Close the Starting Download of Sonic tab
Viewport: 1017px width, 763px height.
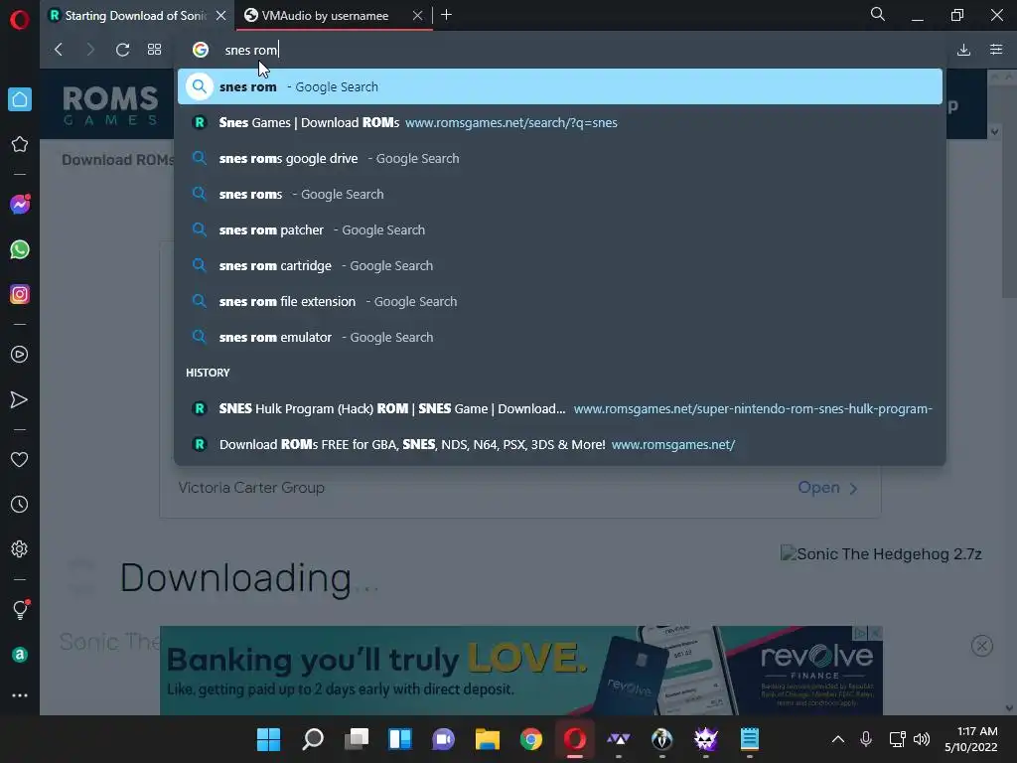221,16
